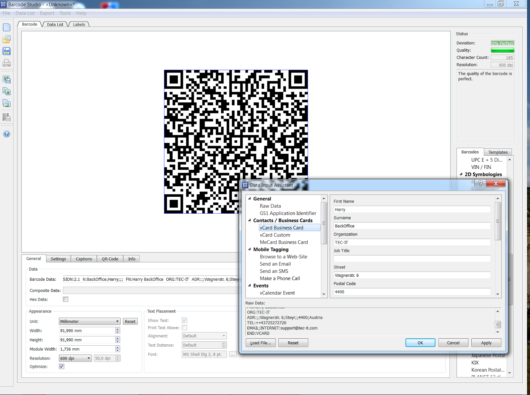The width and height of the screenshot is (530, 395).
Task: Copy barcode to clipboard via toolbar icon
Action: 7,91
